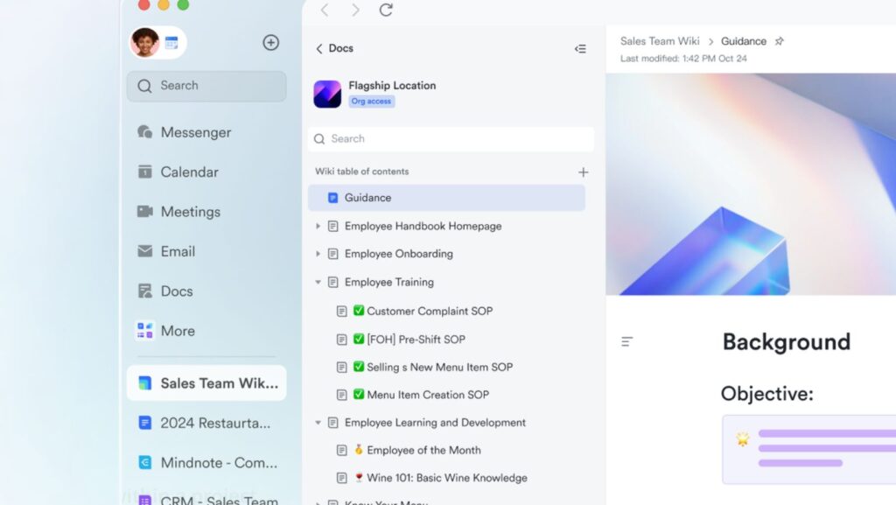This screenshot has width=896, height=505.
Task: Collapse the Employee Training section
Action: [318, 283]
